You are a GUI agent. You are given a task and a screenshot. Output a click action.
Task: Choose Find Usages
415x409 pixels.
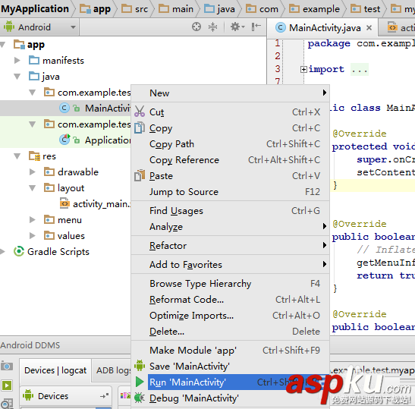231,211
